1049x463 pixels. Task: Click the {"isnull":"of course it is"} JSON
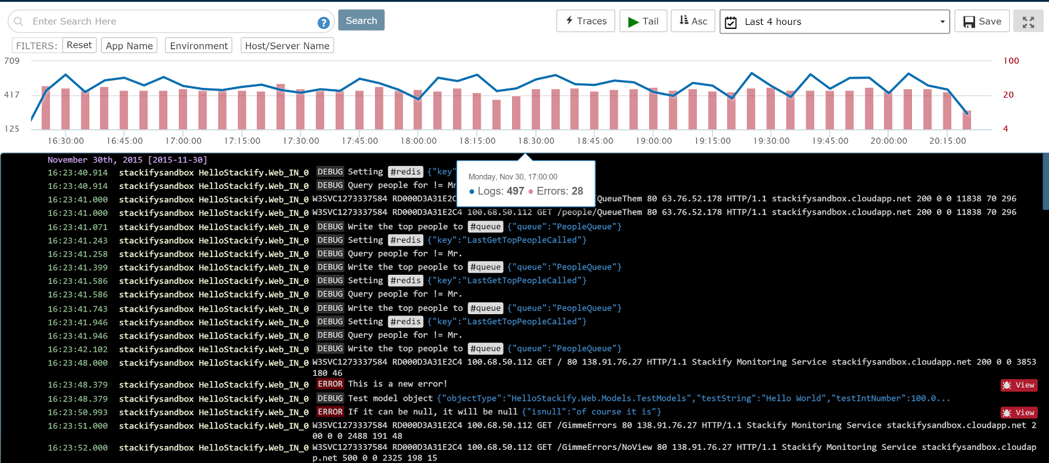click(x=591, y=412)
